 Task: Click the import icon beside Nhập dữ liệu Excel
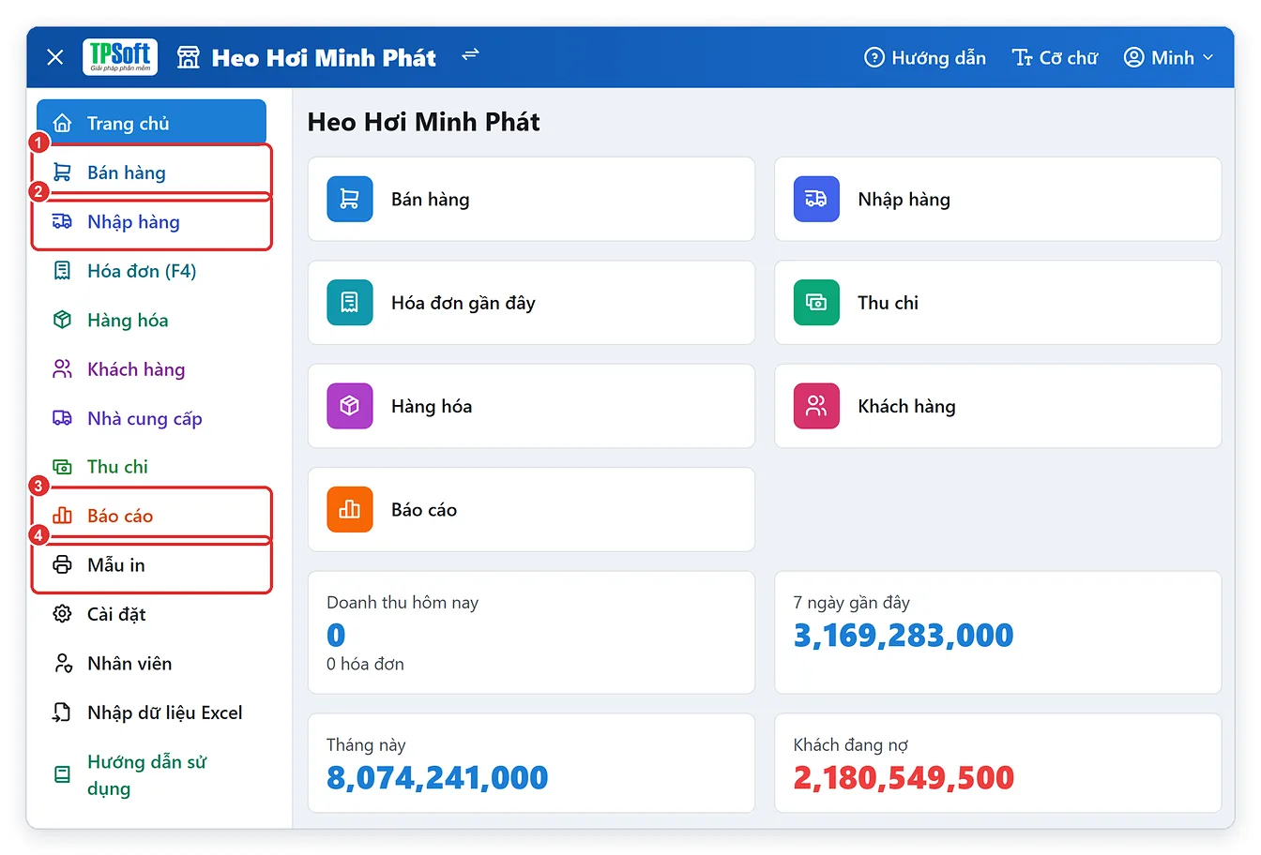pos(62,712)
